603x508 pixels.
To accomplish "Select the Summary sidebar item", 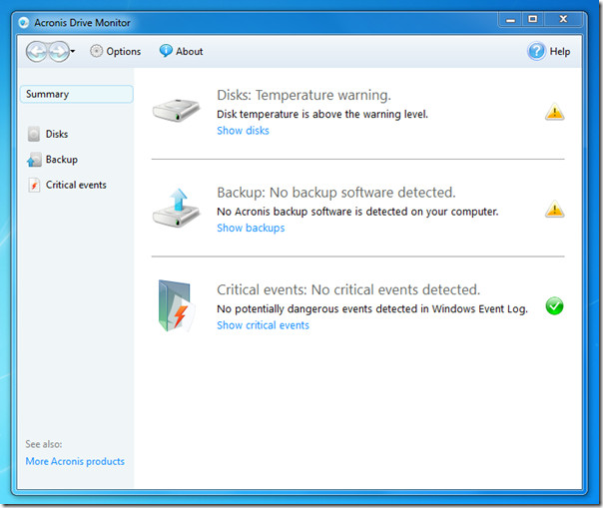I will click(x=77, y=94).
